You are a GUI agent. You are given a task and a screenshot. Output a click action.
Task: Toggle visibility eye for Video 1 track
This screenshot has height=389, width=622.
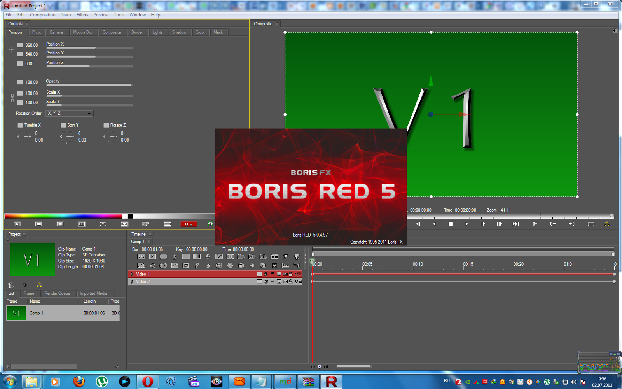(266, 274)
